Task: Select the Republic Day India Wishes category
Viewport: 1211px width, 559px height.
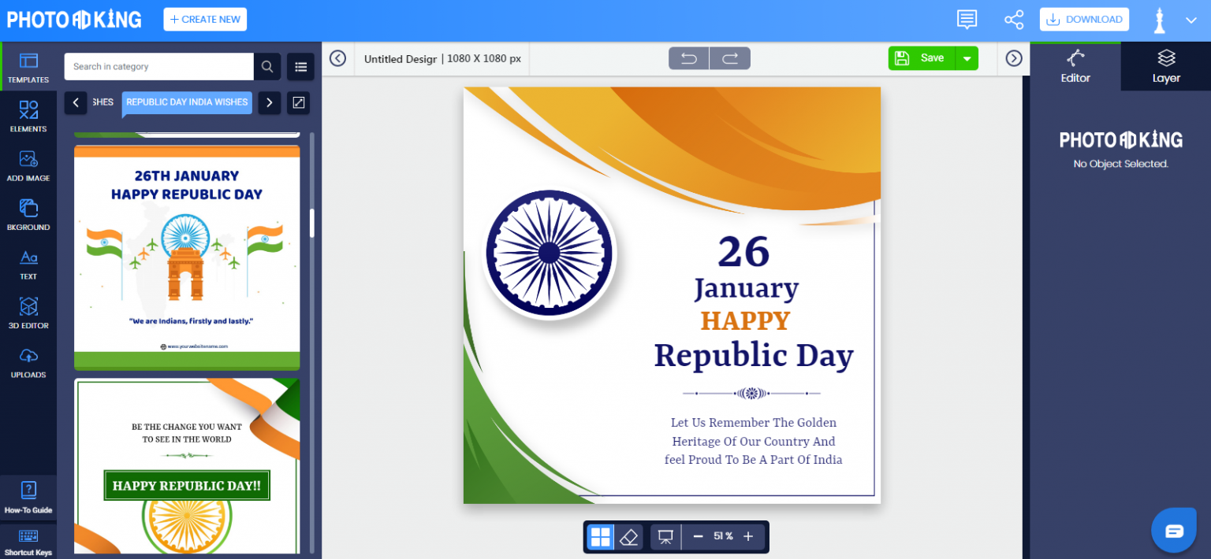Action: point(187,102)
